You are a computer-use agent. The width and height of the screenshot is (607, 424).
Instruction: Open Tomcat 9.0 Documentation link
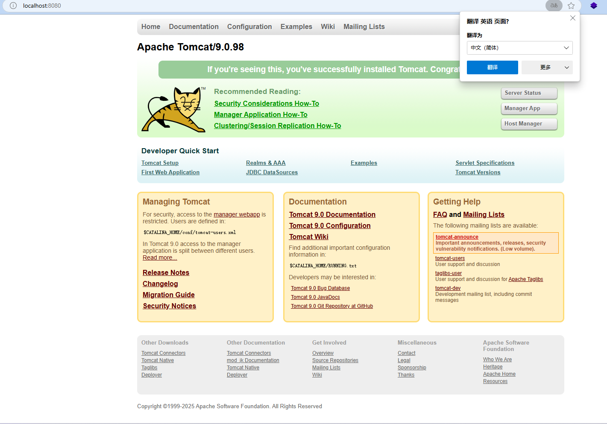332,214
